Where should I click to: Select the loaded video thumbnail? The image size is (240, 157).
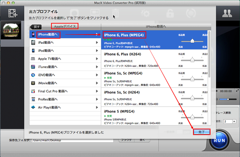click(11, 30)
